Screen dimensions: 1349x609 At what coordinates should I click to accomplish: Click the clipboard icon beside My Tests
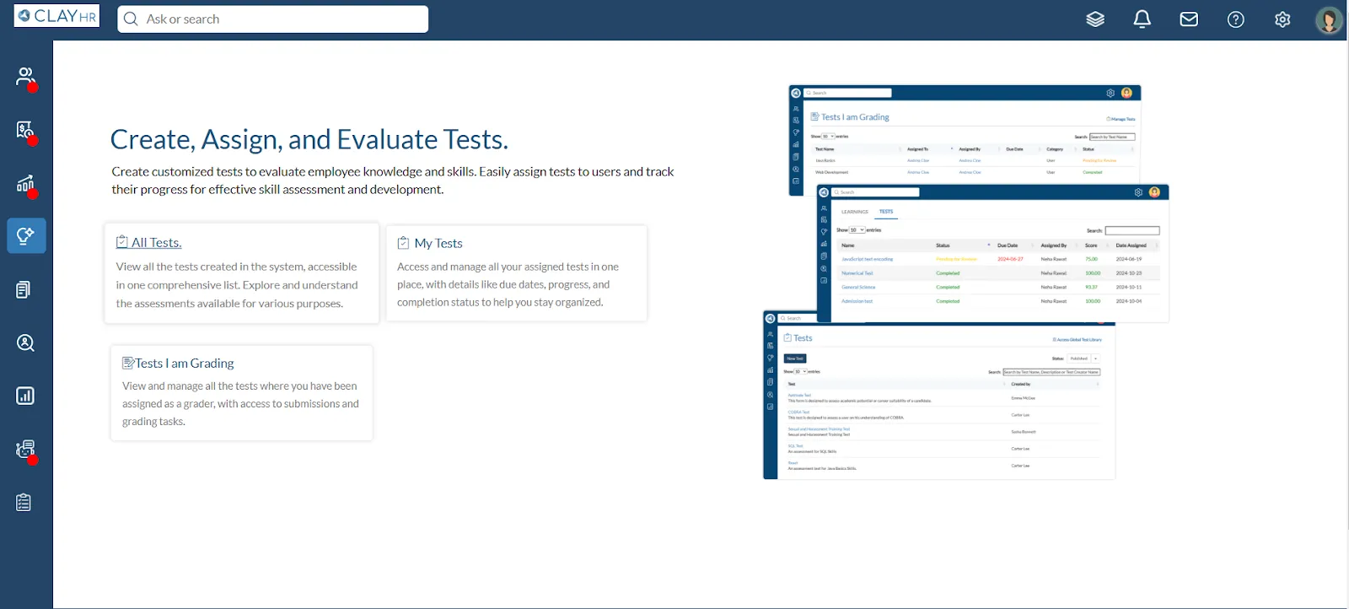pyautogui.click(x=403, y=243)
